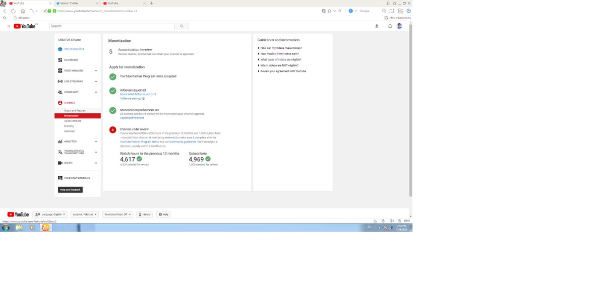Click the 100% zoom indicator
The height and width of the screenshot is (285, 605).
[407, 221]
